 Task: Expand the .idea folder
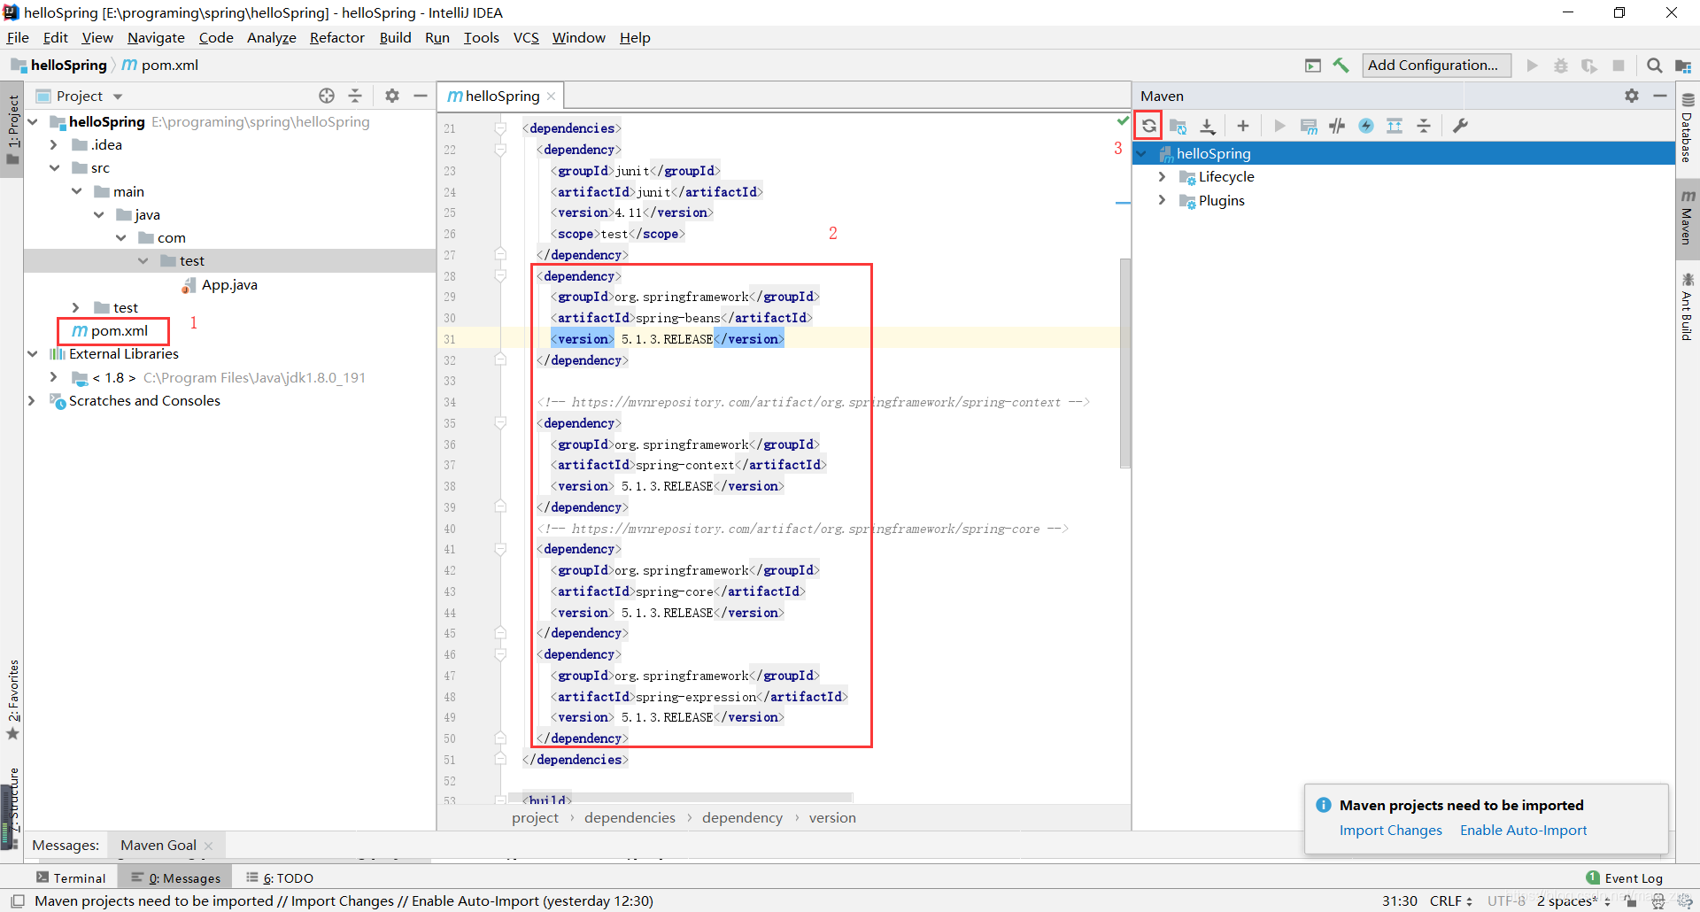pos(54,144)
